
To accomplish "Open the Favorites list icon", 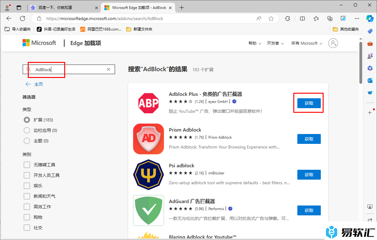I will [x=316, y=18].
